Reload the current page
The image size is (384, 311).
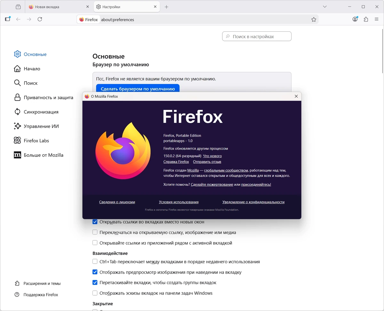point(40,19)
